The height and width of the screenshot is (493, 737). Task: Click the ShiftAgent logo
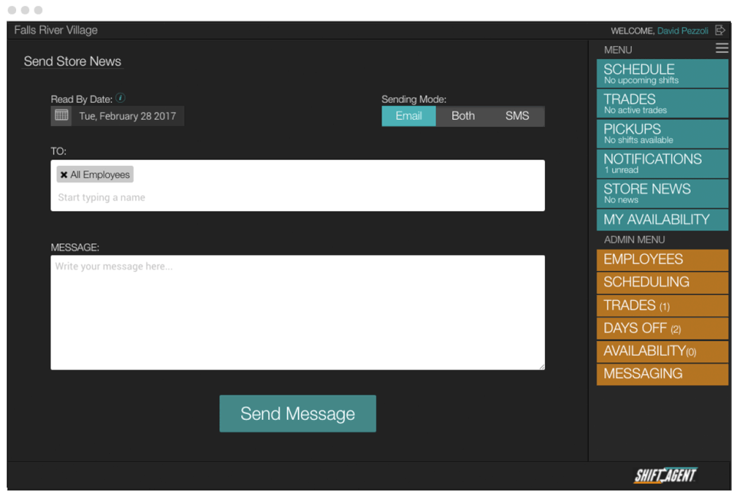click(666, 475)
